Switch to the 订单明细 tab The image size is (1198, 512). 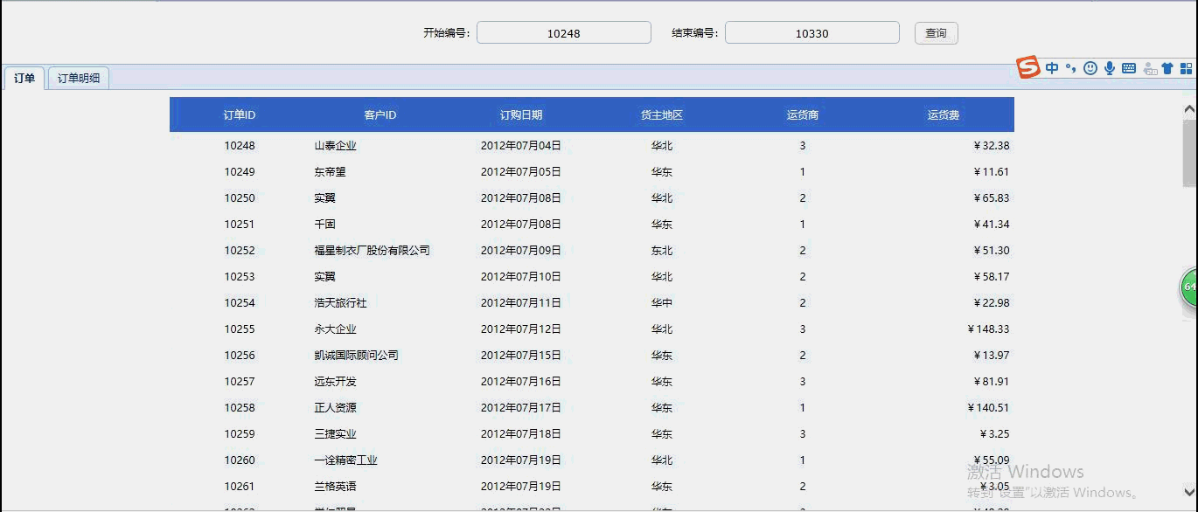pos(79,78)
